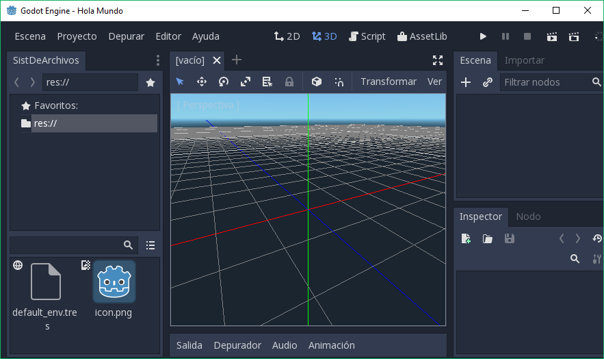Select the icon.png file
The width and height of the screenshot is (604, 359).
pyautogui.click(x=114, y=289)
